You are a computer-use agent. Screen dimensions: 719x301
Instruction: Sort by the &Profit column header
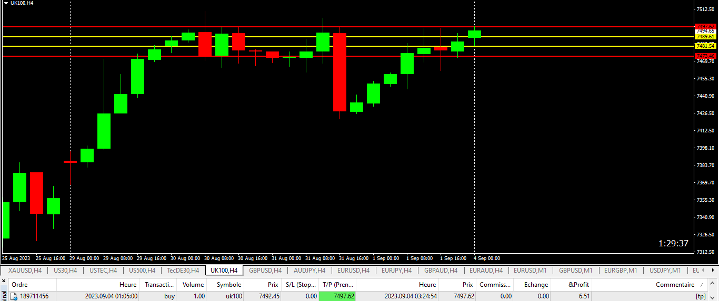572,285
